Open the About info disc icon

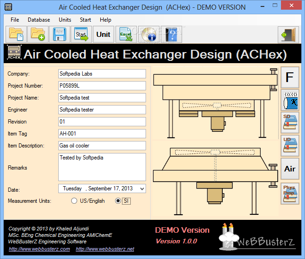click(149, 35)
